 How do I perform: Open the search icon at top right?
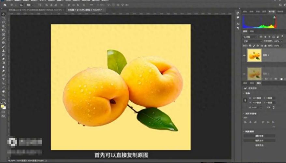coord(280,5)
